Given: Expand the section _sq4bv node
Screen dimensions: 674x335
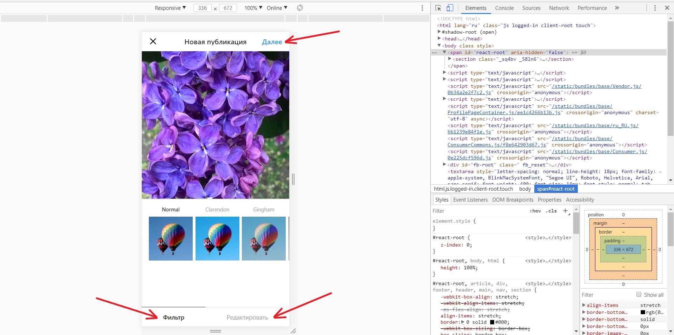Looking at the screenshot, I should pyautogui.click(x=450, y=59).
